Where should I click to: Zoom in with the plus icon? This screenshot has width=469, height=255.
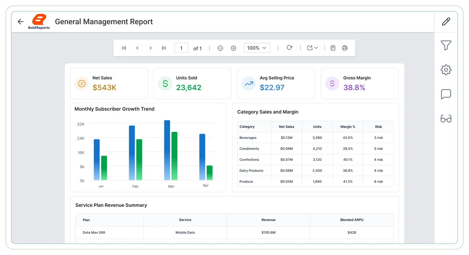pyautogui.click(x=234, y=48)
